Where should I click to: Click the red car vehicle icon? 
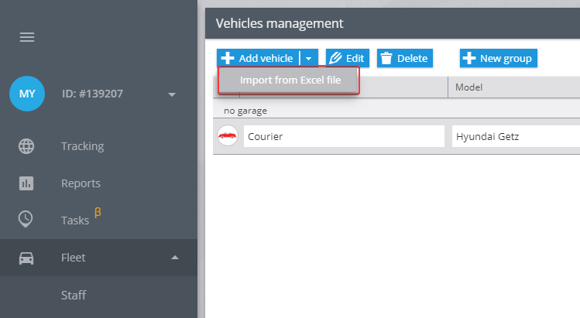click(x=228, y=135)
